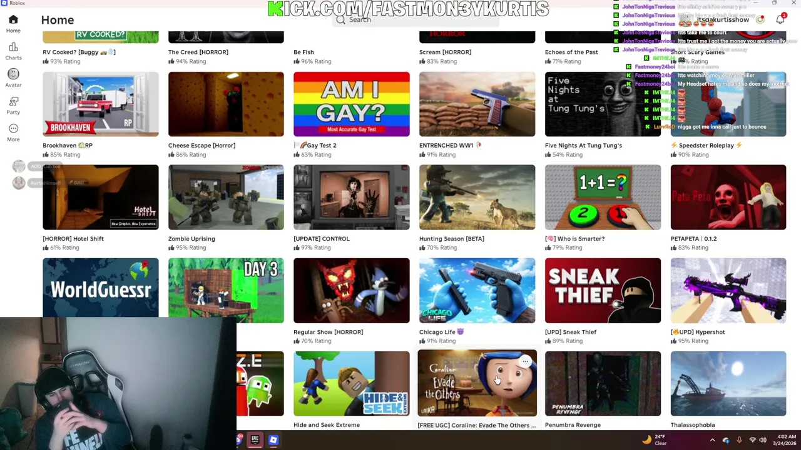The width and height of the screenshot is (801, 450).
Task: Open the Brookhaven RP game thumbnail
Action: (100, 104)
